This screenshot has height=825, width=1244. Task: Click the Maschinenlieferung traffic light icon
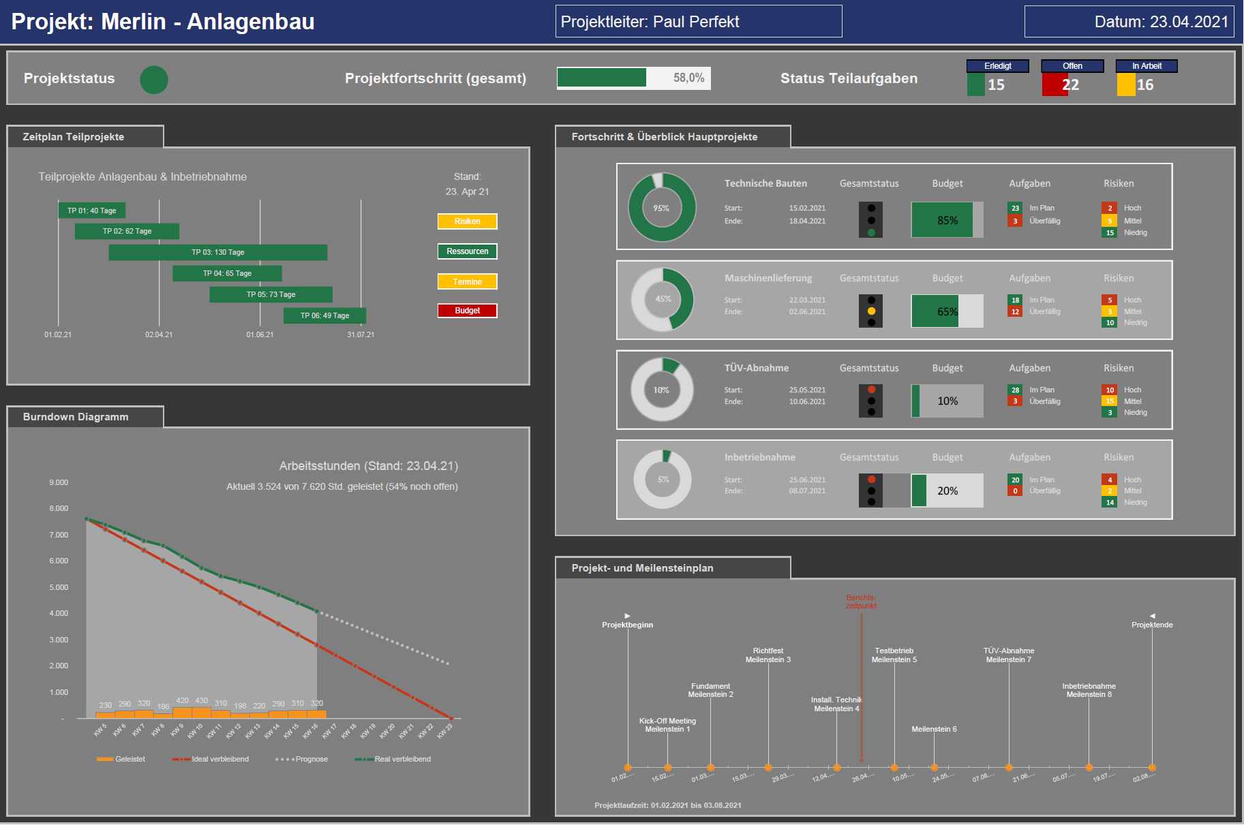coord(870,311)
